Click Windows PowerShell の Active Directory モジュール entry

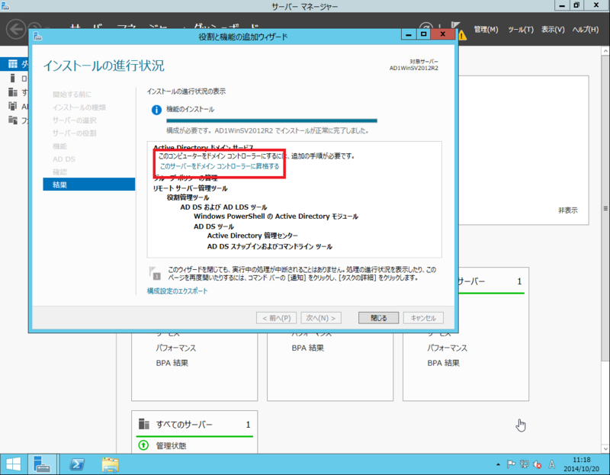pyautogui.click(x=276, y=217)
